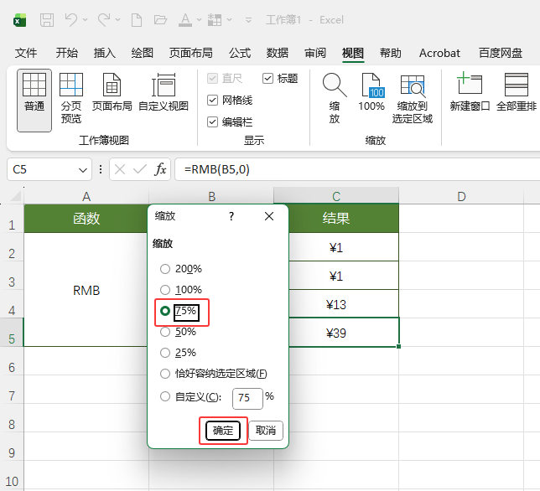Viewport: 540px width, 491px height.
Task: Switch to the 审阅 tab
Action: pos(315,53)
